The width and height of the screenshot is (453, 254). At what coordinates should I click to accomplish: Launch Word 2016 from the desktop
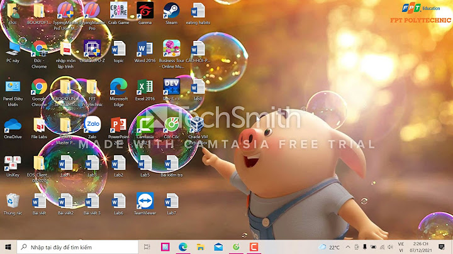click(x=145, y=52)
